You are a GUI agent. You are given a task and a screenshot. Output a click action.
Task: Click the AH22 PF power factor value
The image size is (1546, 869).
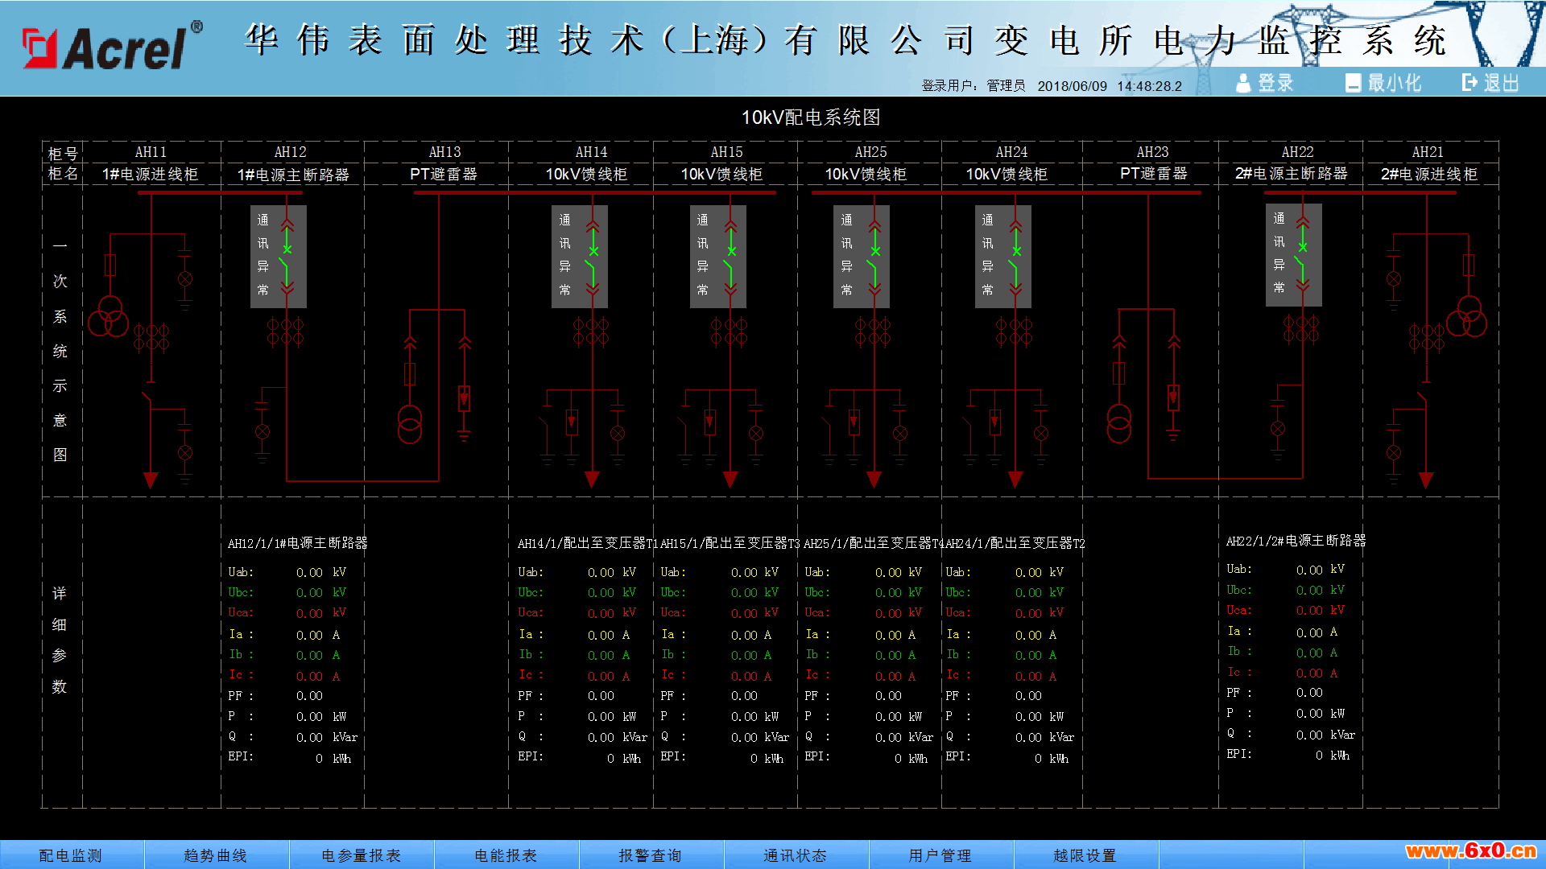(1309, 693)
